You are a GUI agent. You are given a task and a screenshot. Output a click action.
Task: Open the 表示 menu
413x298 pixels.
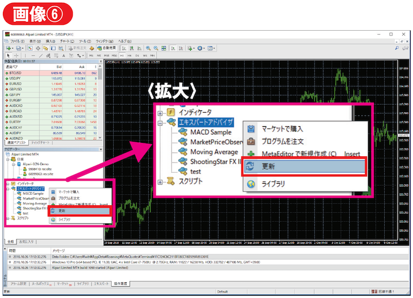click(35, 41)
